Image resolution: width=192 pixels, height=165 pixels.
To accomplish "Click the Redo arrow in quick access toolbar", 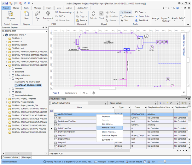I will pos(29,3).
